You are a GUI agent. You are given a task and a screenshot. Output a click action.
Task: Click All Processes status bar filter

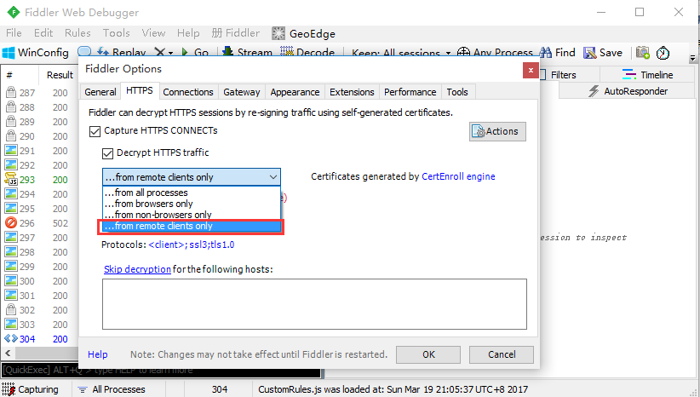pos(112,389)
